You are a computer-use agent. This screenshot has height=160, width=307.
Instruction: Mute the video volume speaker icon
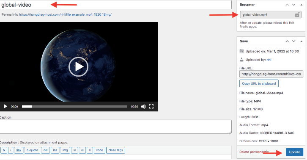click(143, 107)
